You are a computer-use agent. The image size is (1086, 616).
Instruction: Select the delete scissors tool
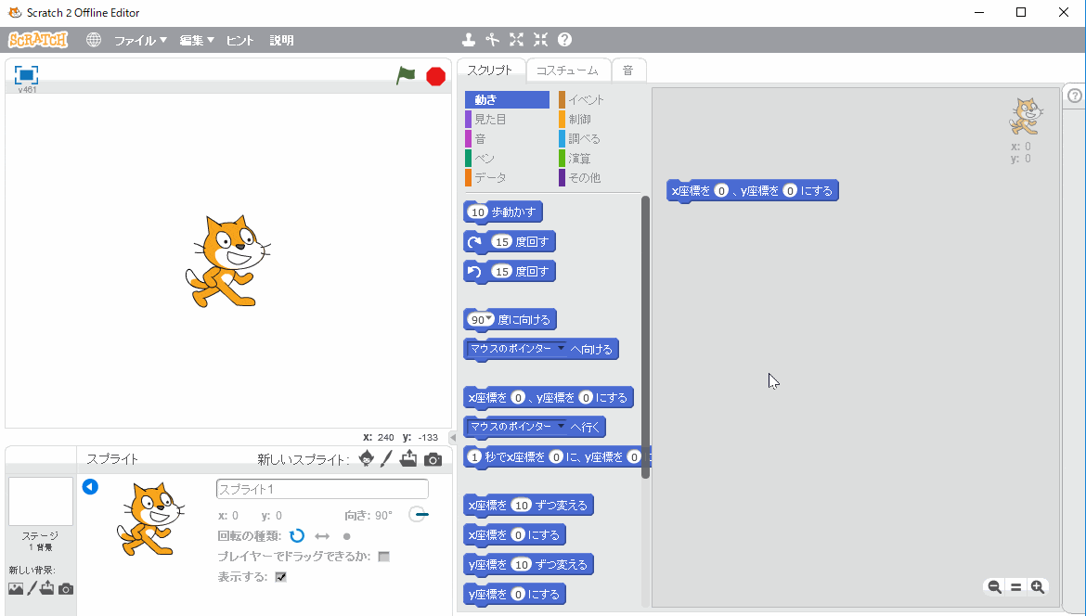(493, 40)
